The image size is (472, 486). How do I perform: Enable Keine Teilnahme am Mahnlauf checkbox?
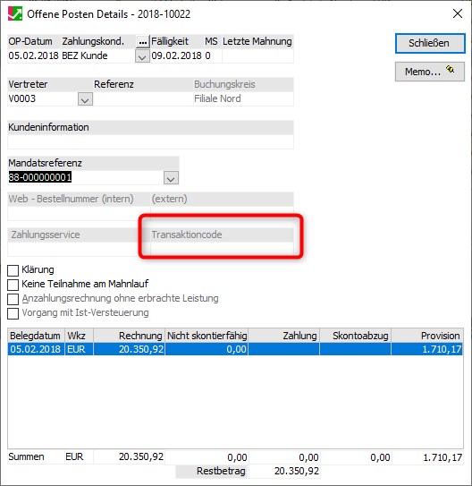[13, 285]
